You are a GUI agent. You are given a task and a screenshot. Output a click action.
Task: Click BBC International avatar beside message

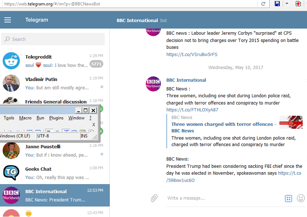coord(153,84)
